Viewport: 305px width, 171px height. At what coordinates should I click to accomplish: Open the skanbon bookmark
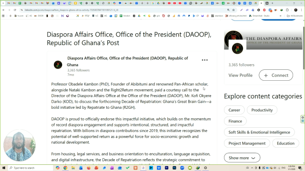(217, 16)
